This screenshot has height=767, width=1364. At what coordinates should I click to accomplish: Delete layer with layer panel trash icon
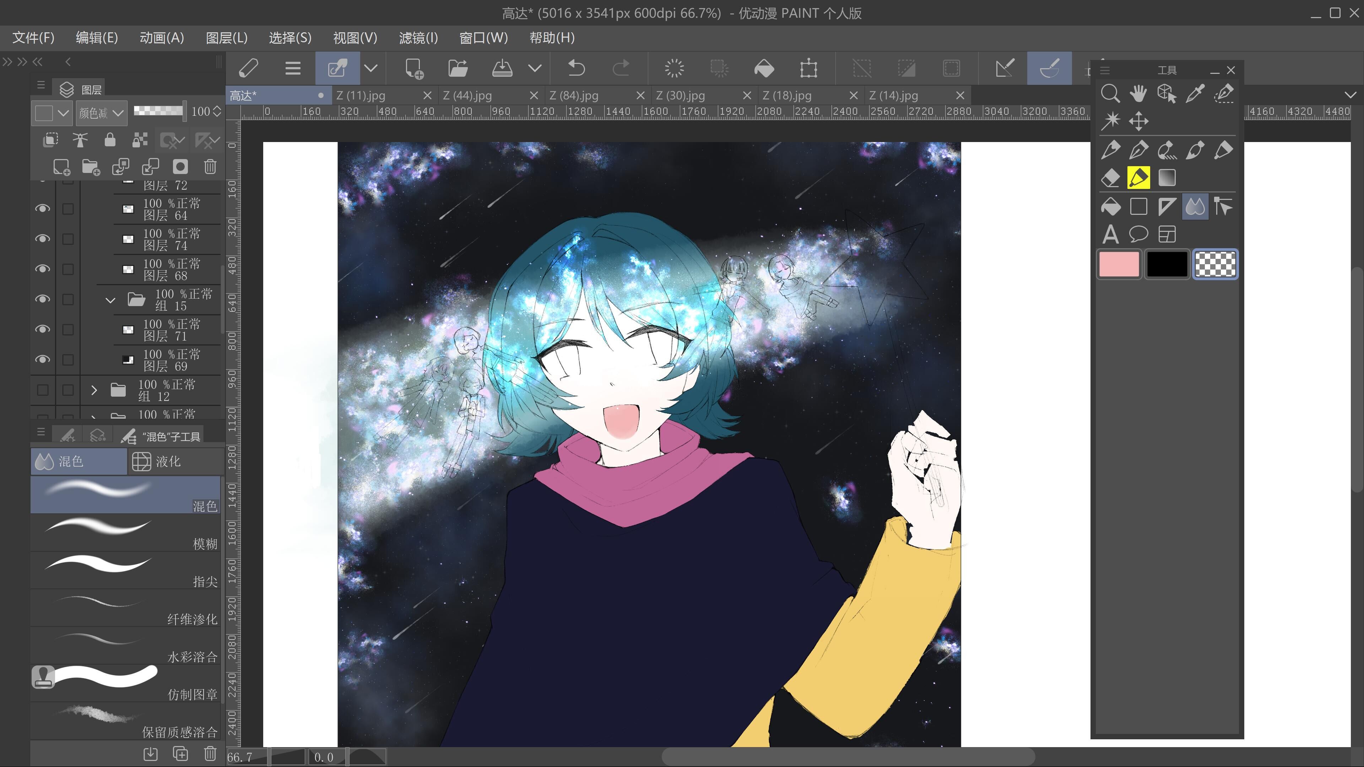coord(210,167)
